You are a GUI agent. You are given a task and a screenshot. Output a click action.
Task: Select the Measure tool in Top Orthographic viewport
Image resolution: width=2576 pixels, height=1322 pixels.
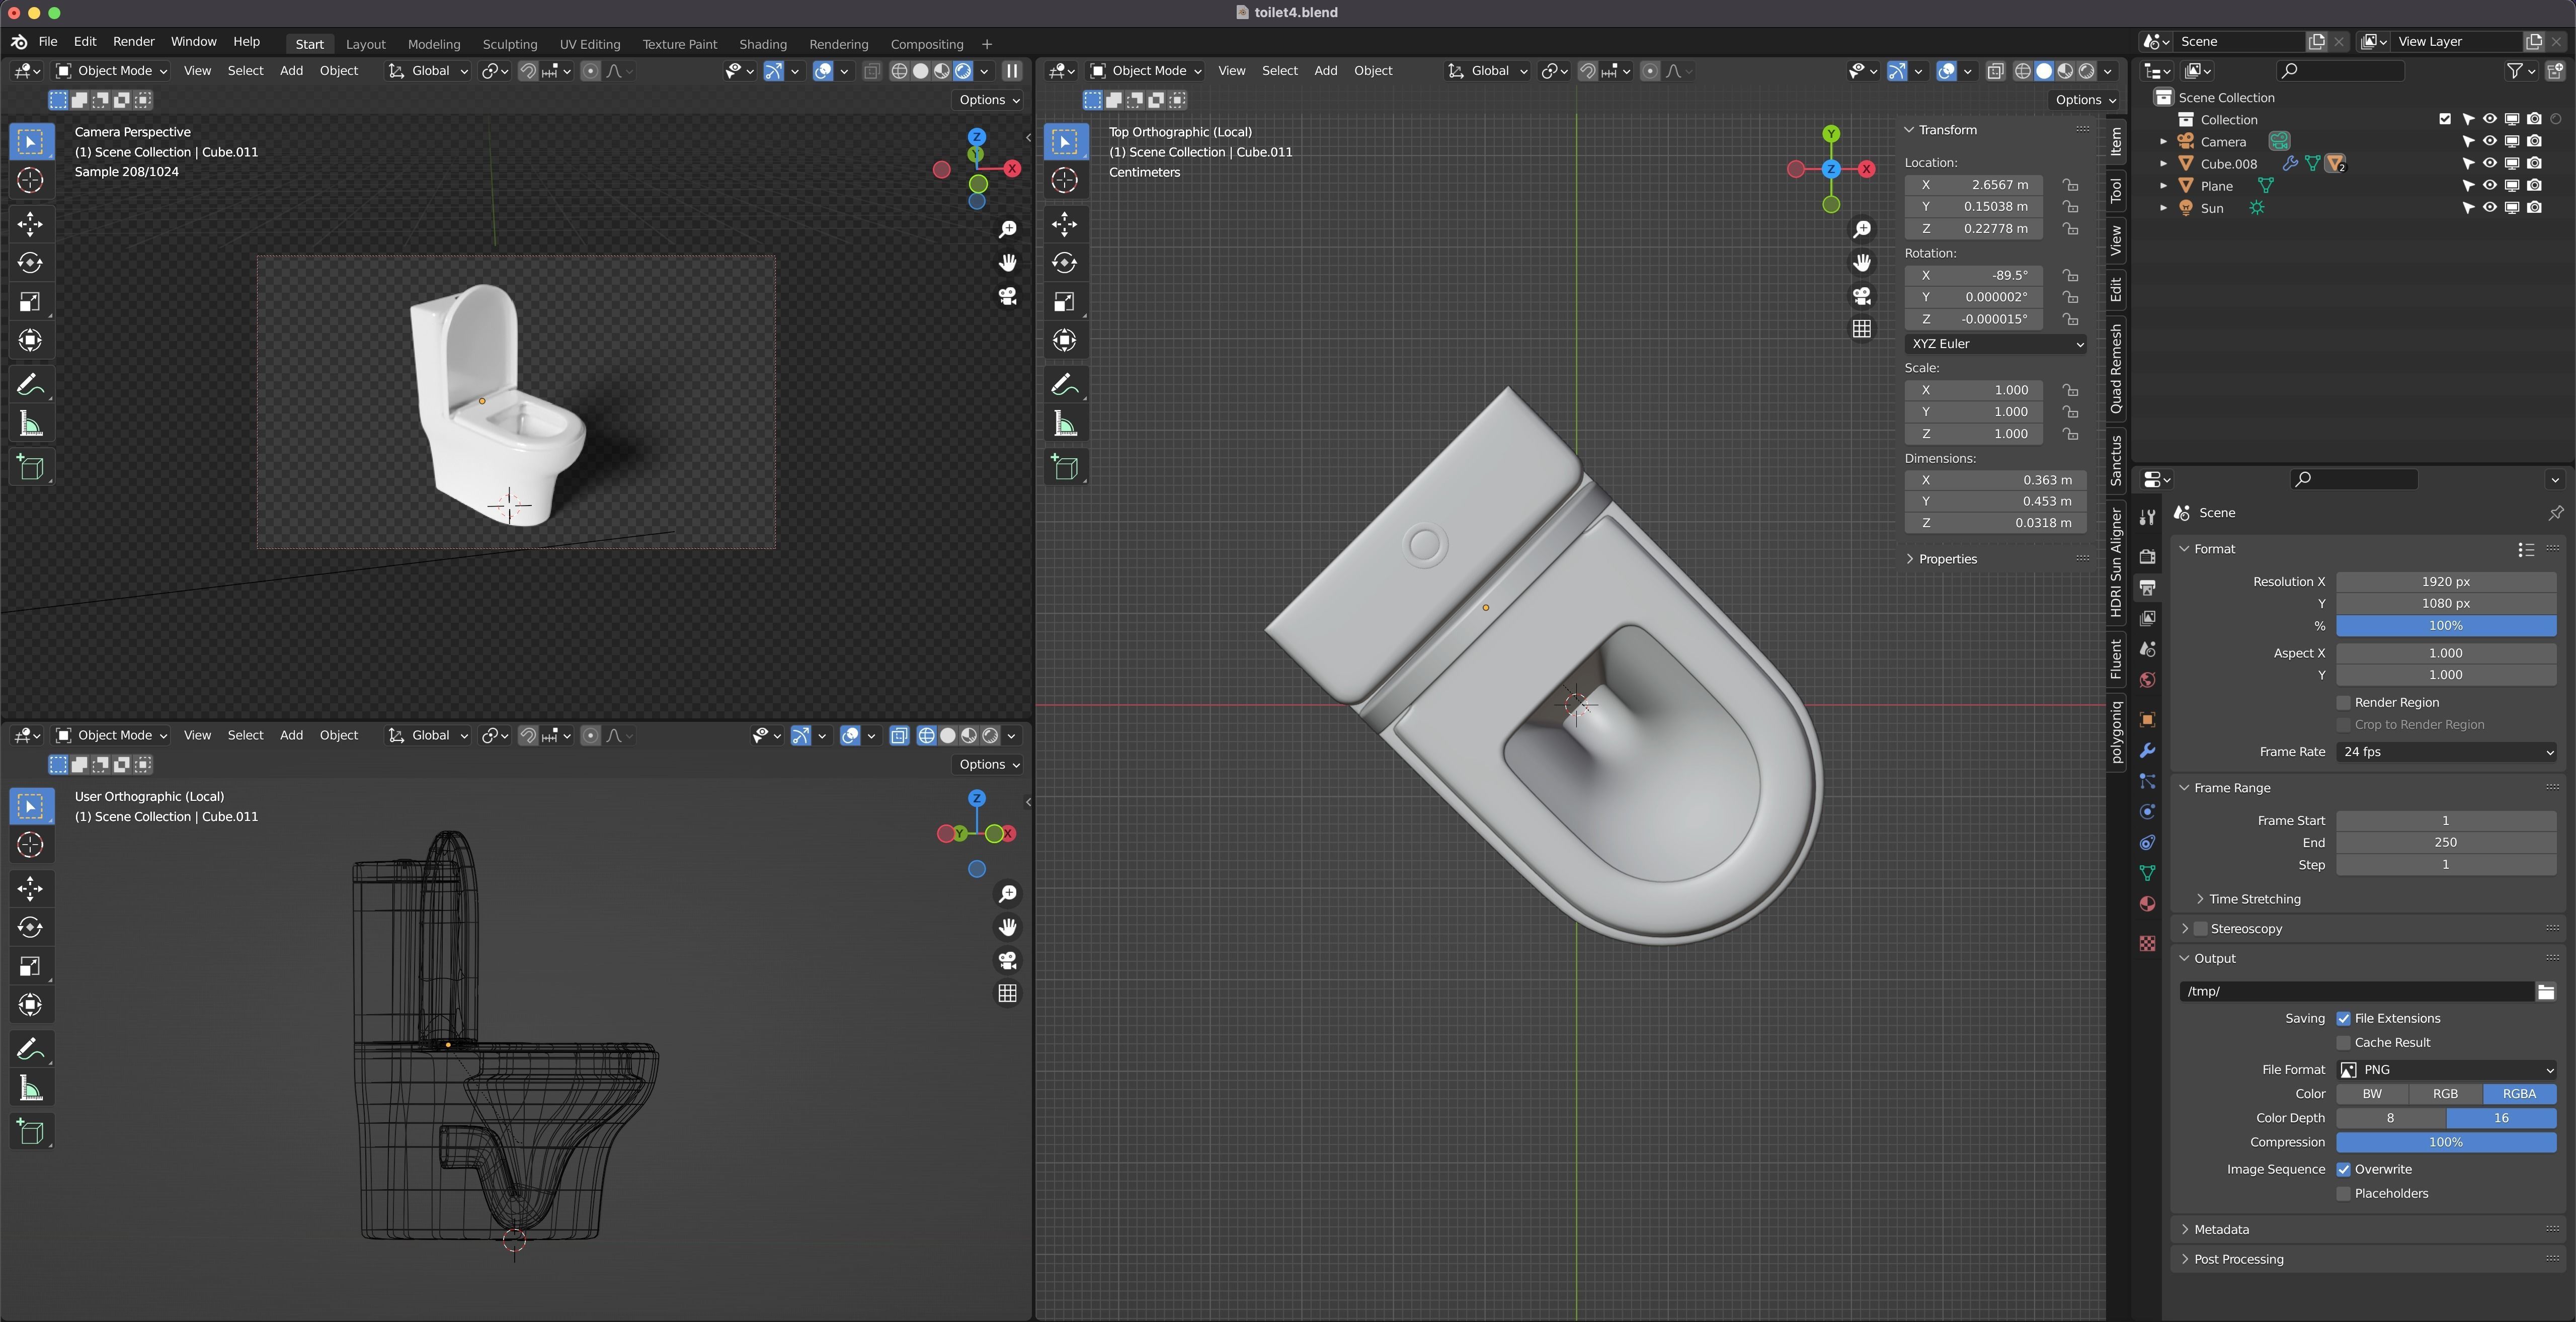click(1065, 424)
